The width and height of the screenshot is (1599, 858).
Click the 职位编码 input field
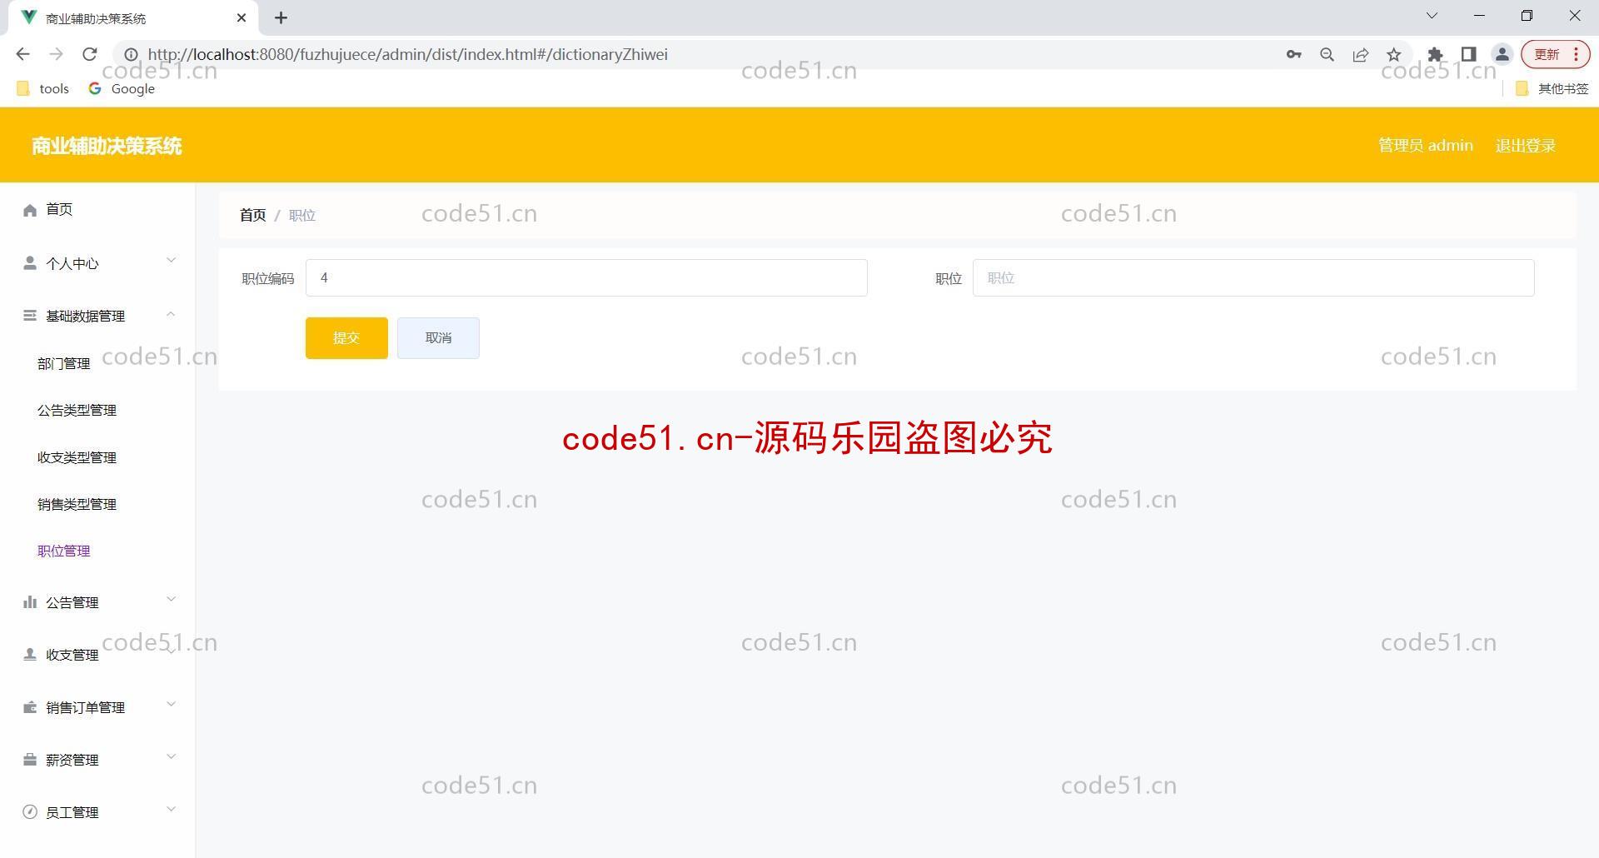586,278
